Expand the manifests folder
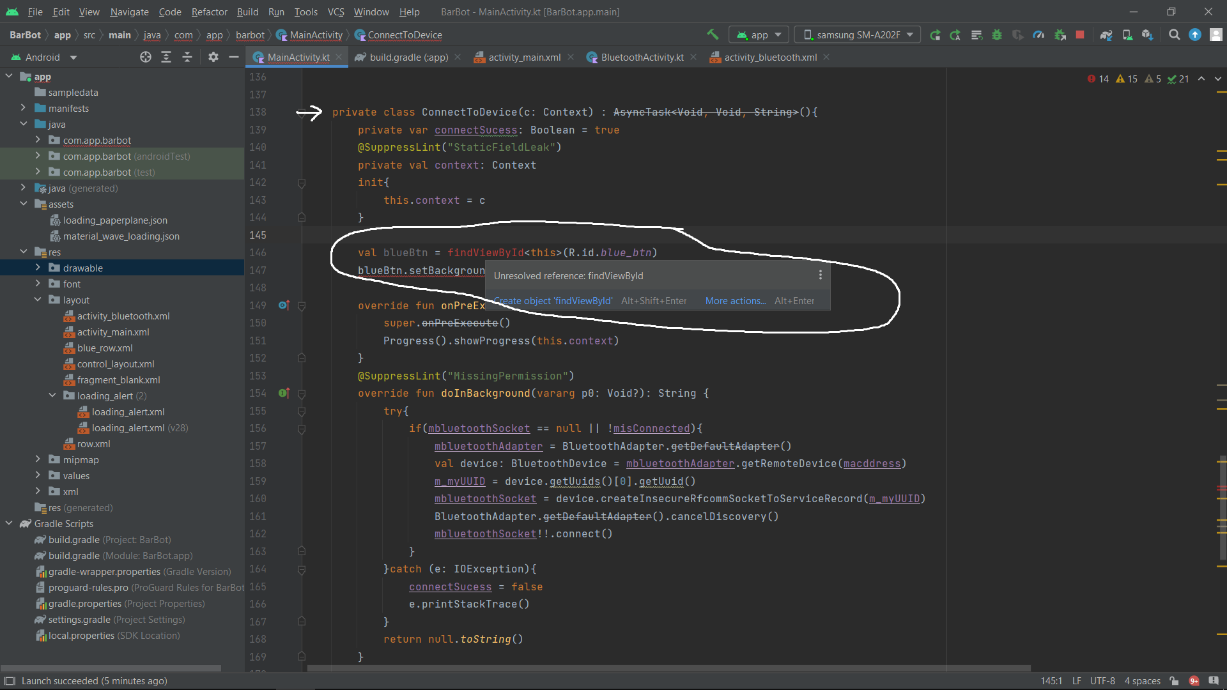This screenshot has width=1227, height=690. 23,108
